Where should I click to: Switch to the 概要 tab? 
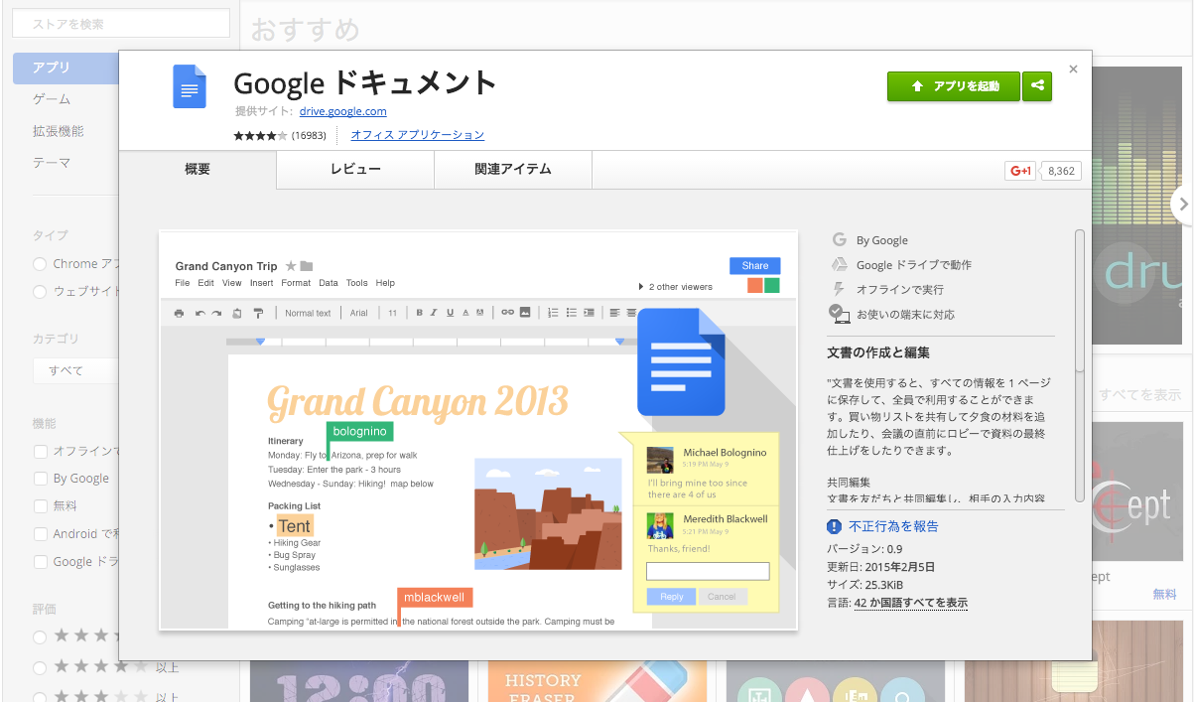pyautogui.click(x=198, y=170)
